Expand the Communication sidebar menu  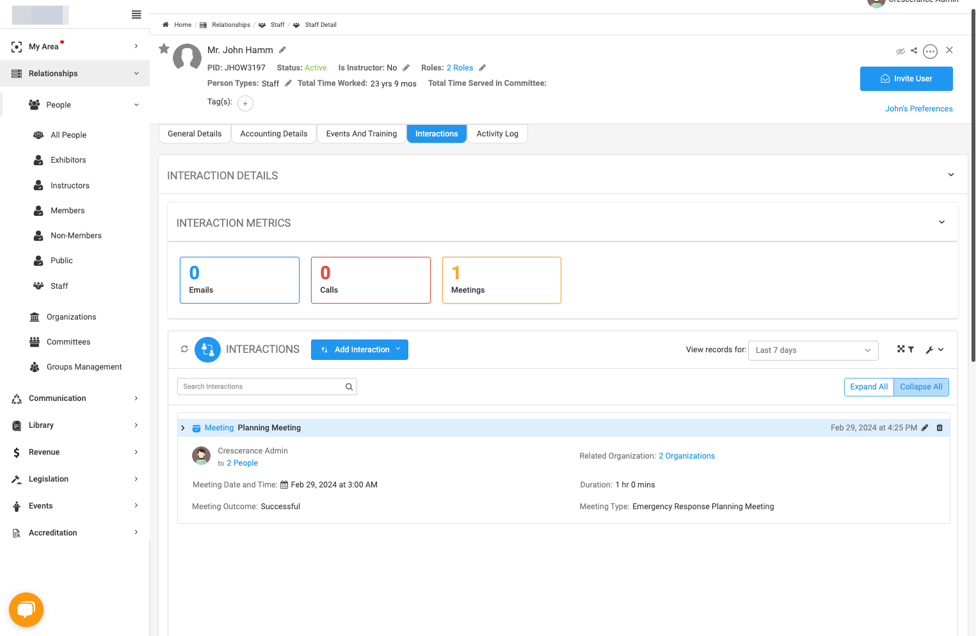click(75, 398)
